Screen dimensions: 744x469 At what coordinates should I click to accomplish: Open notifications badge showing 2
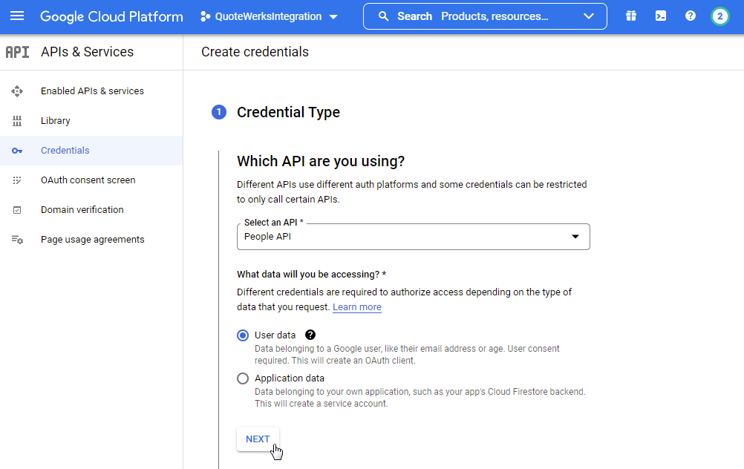(719, 16)
